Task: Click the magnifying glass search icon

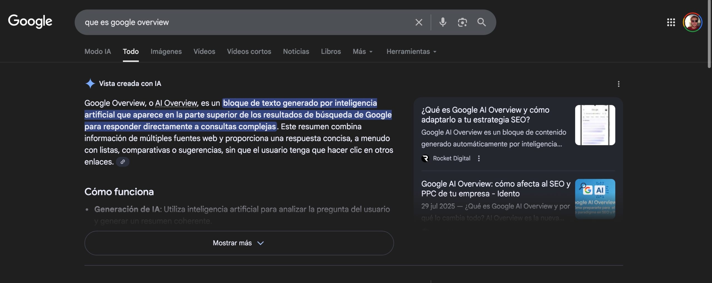Action: pos(481,22)
